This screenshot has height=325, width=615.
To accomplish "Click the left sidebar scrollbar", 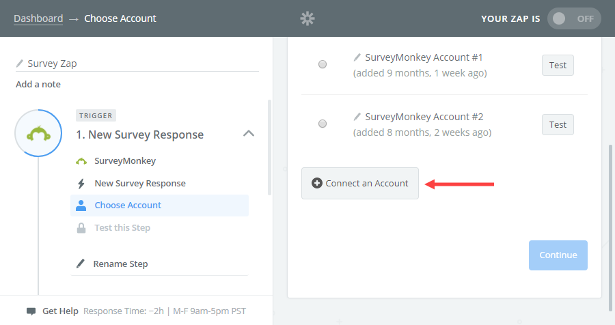I will click(x=269, y=147).
